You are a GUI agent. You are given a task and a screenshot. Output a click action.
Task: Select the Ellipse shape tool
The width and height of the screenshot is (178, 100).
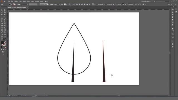pyautogui.click(x=2, y=19)
